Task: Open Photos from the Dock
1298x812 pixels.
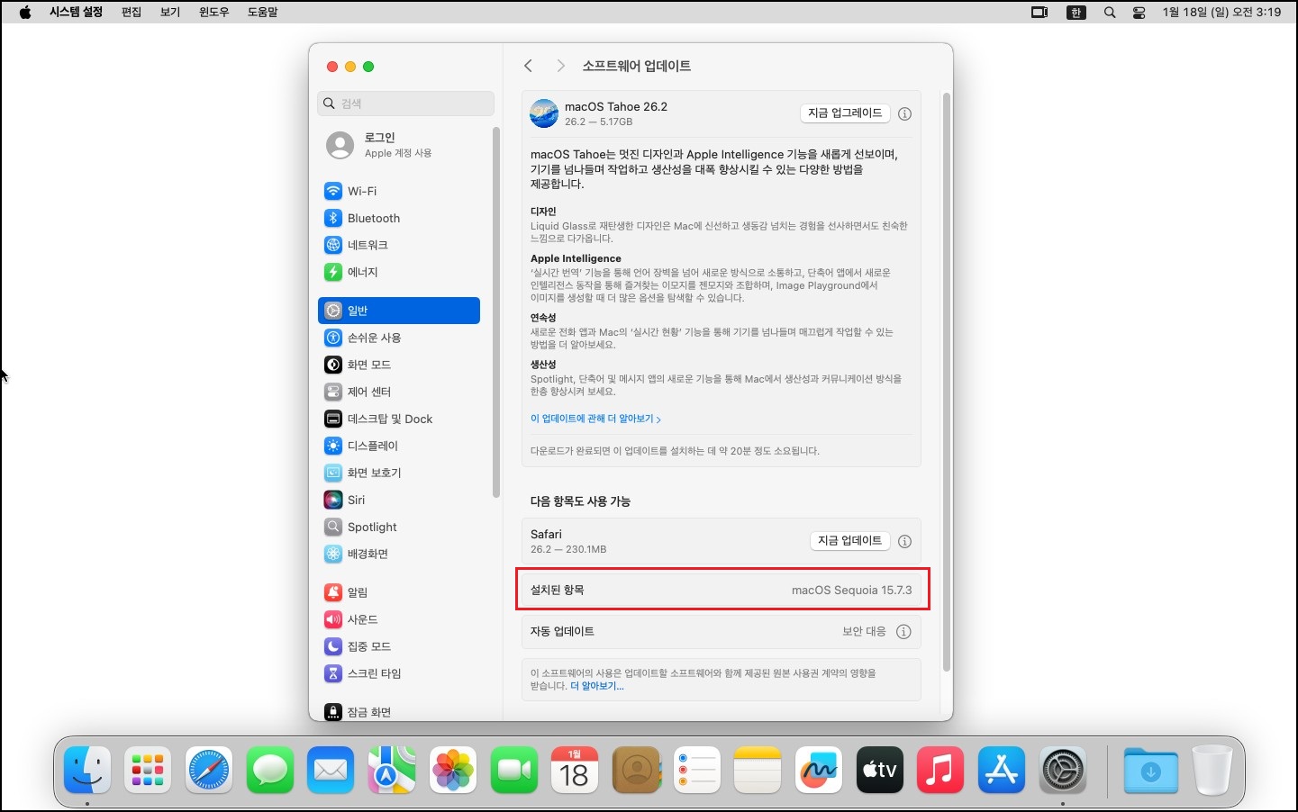Action: point(453,771)
